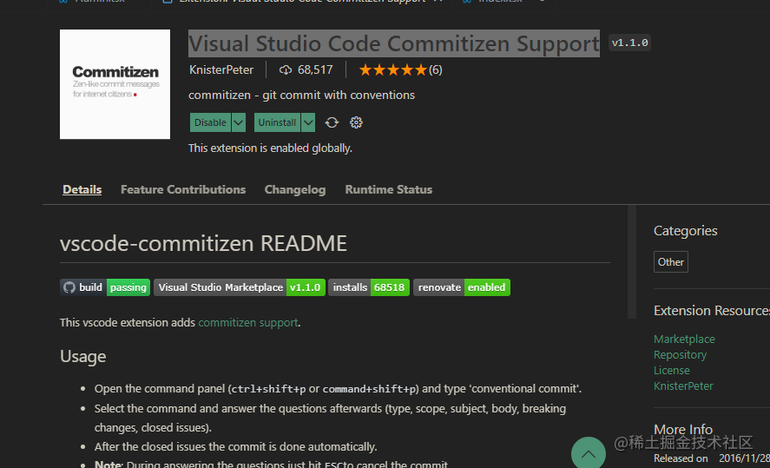Switch to the Feature Contributions tab
The height and width of the screenshot is (468, 770).
[183, 189]
